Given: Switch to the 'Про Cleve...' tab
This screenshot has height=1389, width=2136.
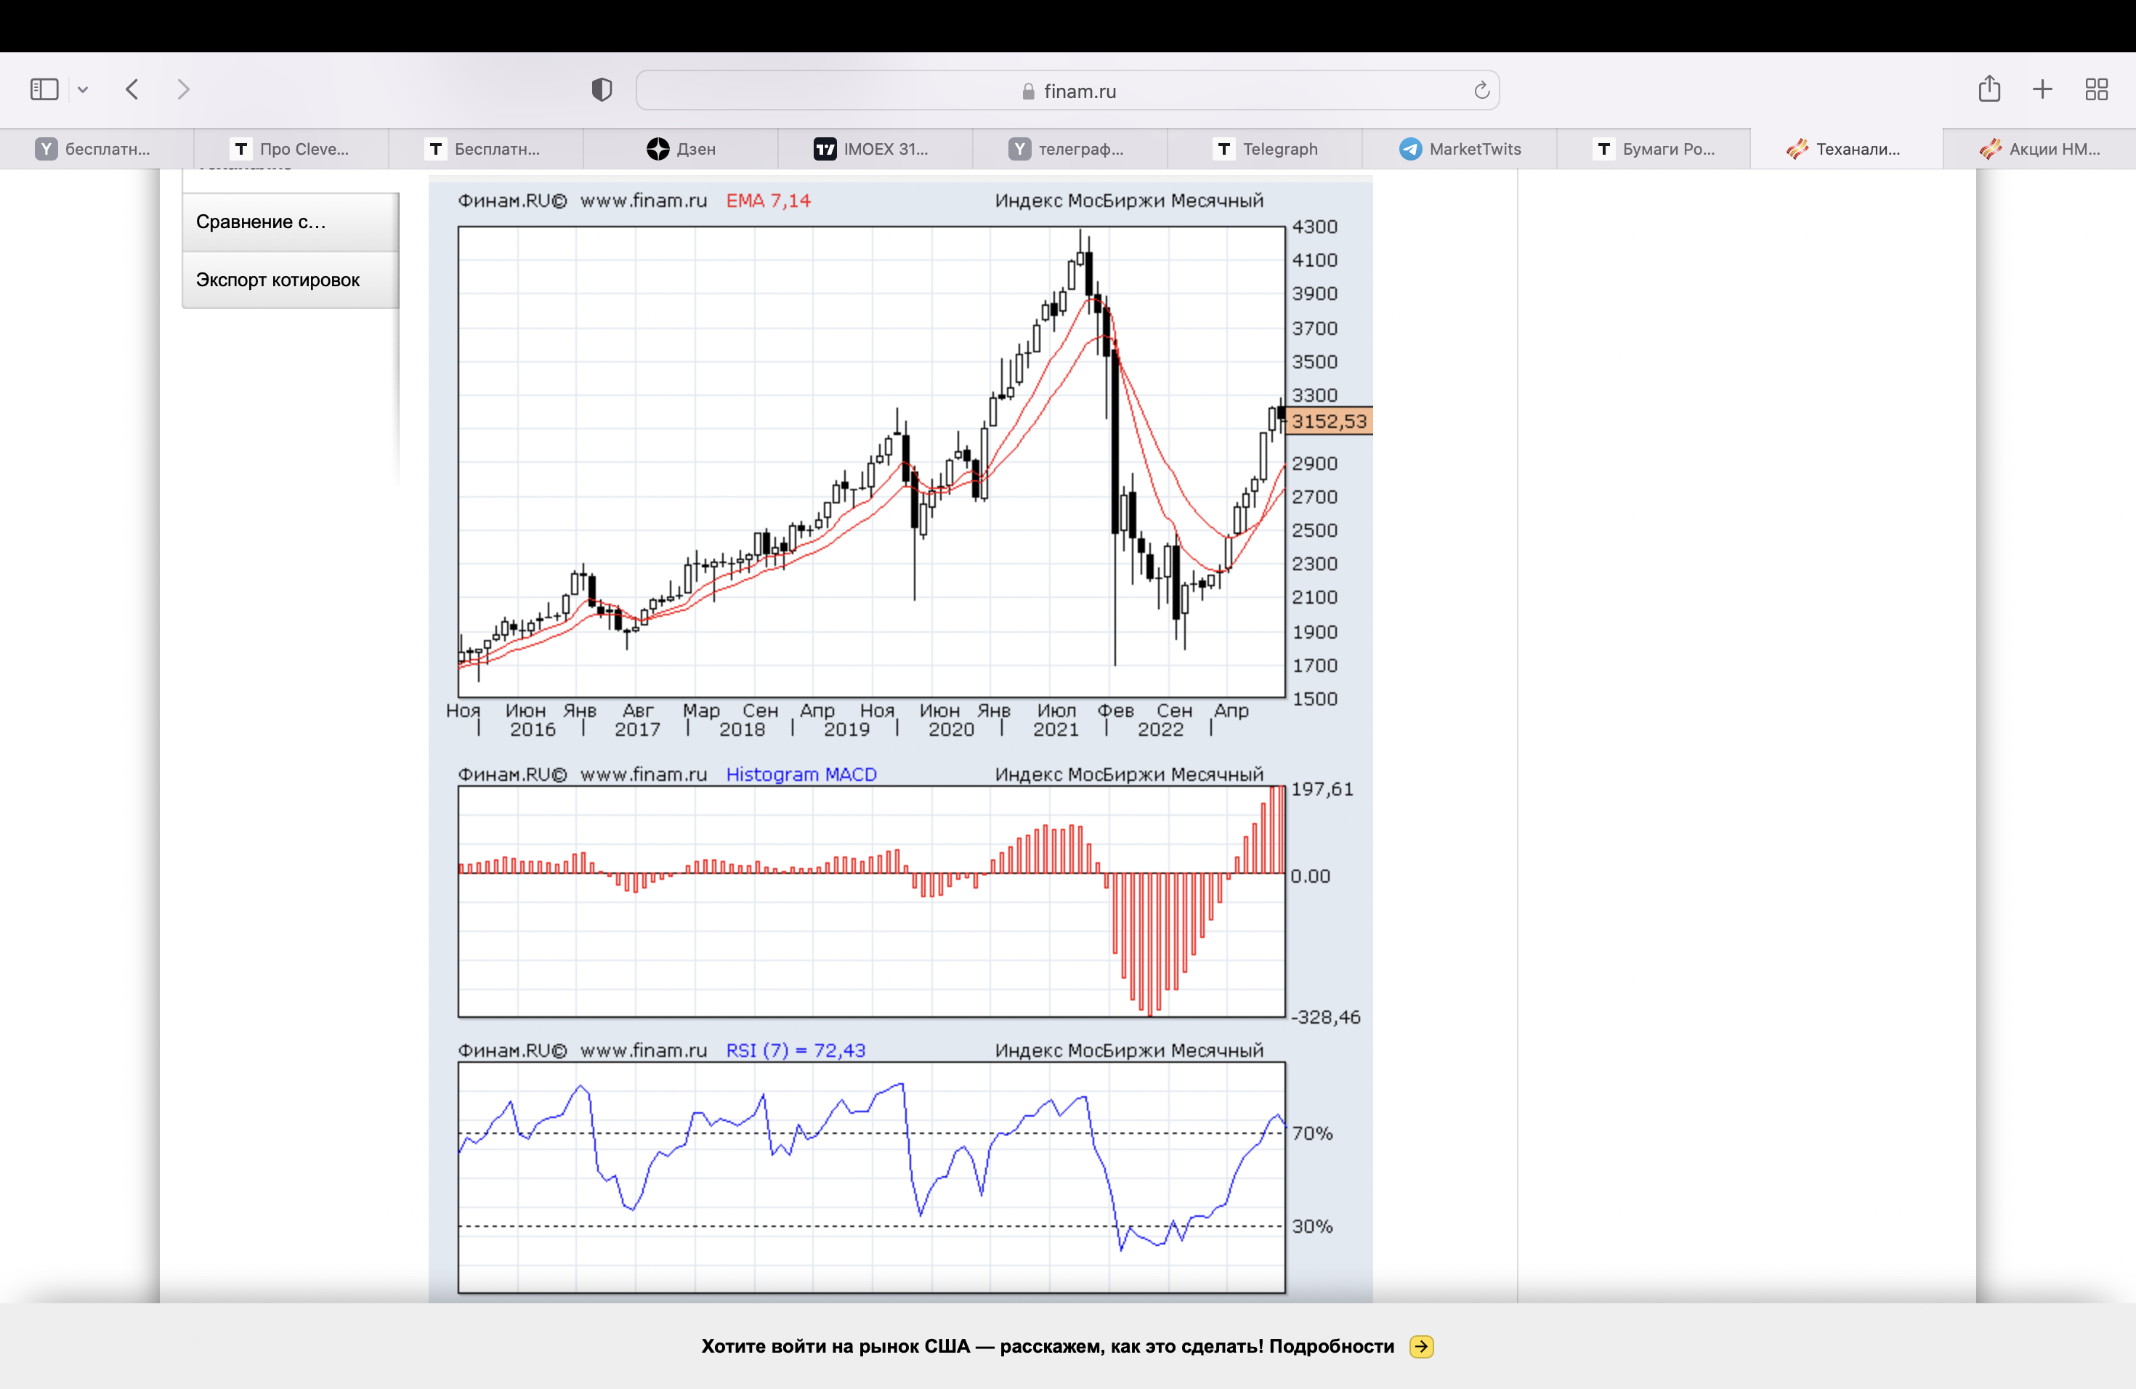Looking at the screenshot, I should point(291,149).
